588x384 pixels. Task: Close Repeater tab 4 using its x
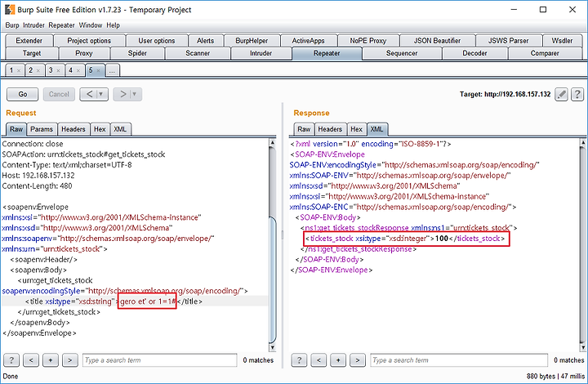coord(78,70)
